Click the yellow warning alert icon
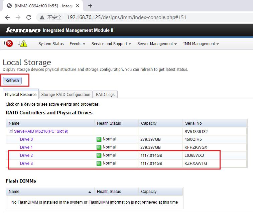253x213 pixels. tap(24, 43)
